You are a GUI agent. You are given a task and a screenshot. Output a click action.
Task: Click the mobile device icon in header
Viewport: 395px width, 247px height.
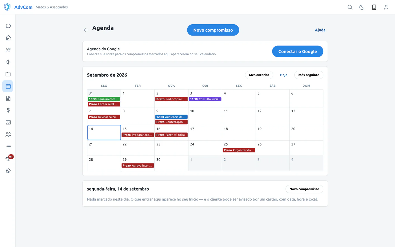pos(374,7)
